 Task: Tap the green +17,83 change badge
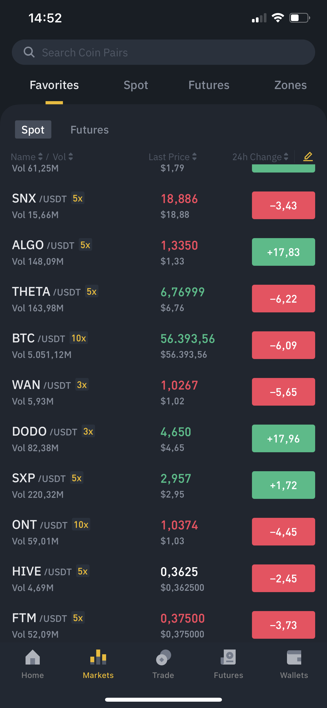pos(283,252)
